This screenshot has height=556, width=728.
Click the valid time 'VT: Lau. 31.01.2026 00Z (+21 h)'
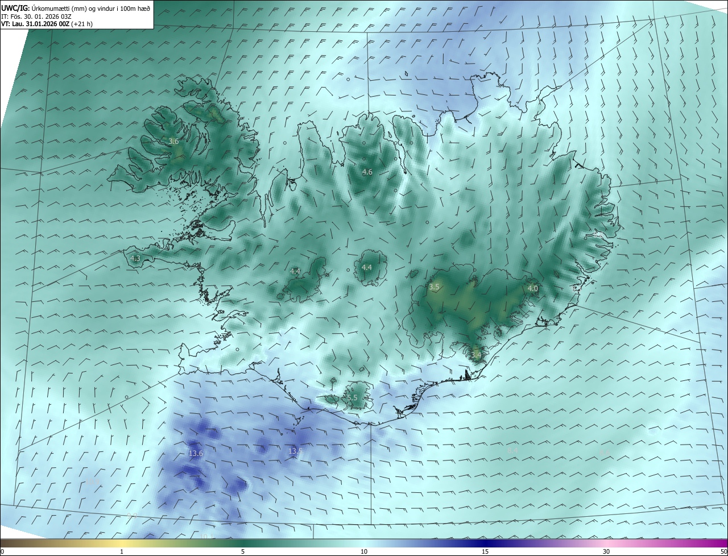coord(45,24)
